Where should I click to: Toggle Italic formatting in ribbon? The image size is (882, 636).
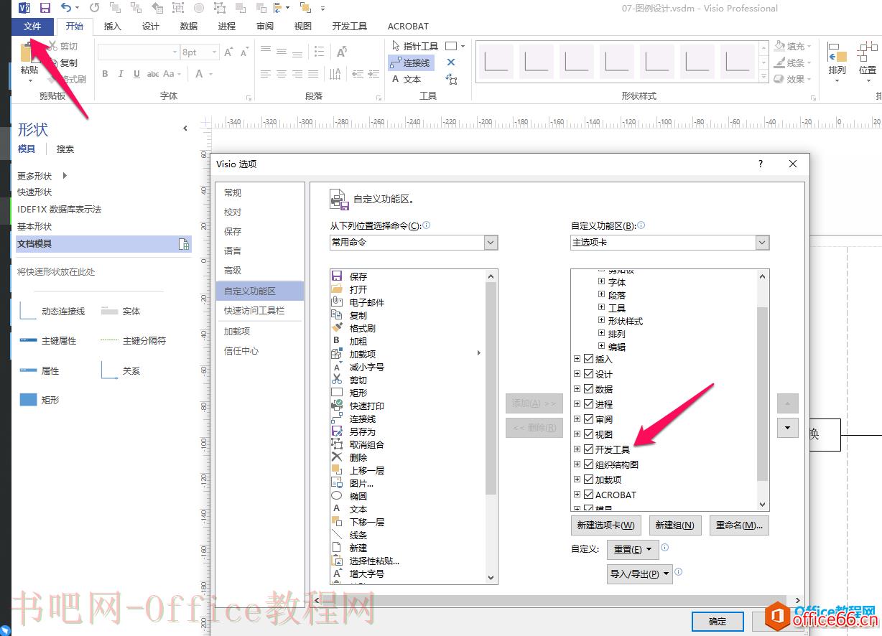coord(120,74)
